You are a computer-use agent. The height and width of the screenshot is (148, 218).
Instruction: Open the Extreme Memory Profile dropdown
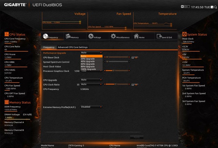point(91,107)
